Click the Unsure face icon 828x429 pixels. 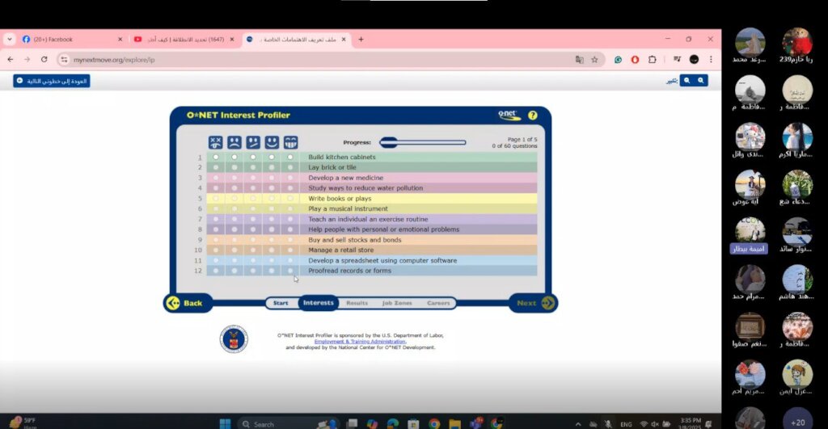coord(253,142)
